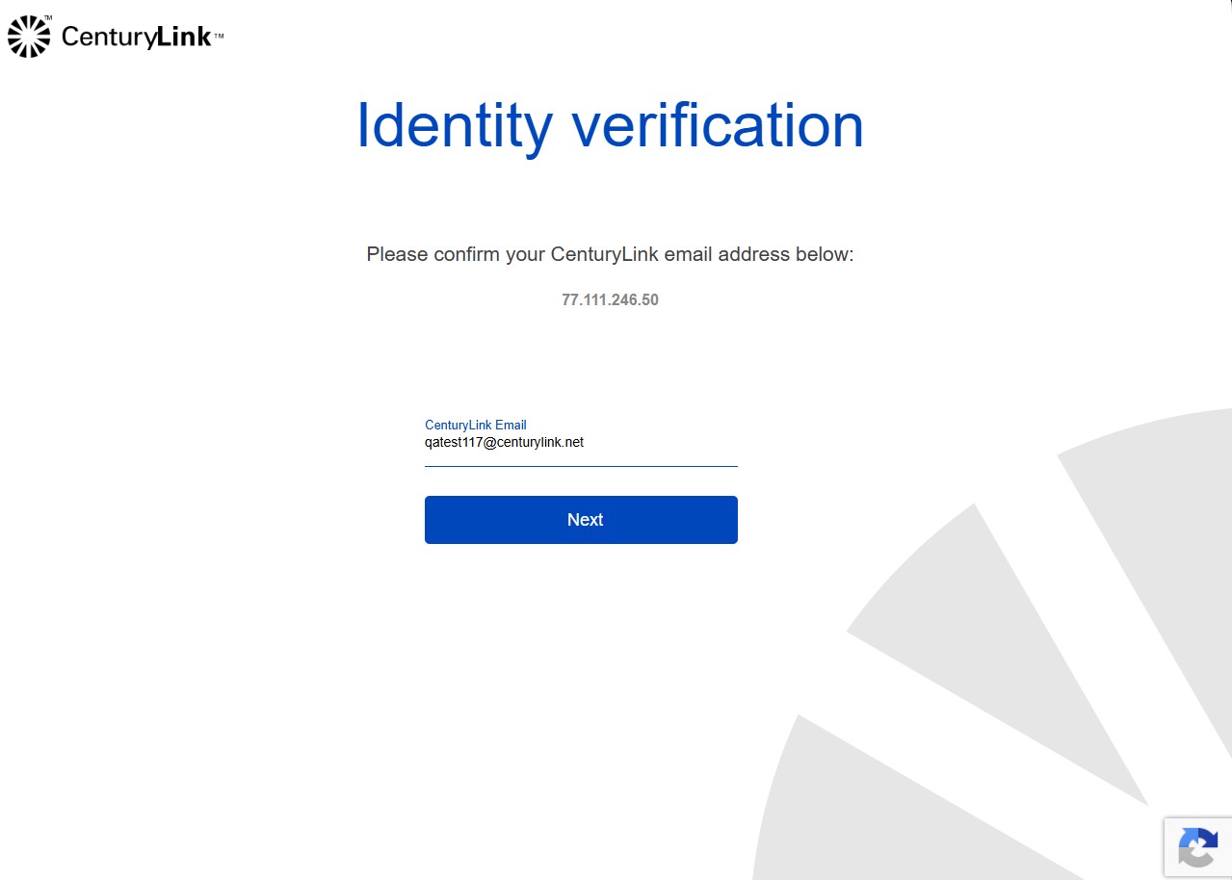1232x880 pixels.
Task: Click the blue Next button
Action: coord(581,520)
